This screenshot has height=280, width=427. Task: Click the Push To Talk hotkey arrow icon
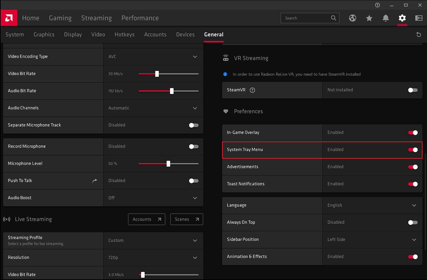tap(94, 181)
